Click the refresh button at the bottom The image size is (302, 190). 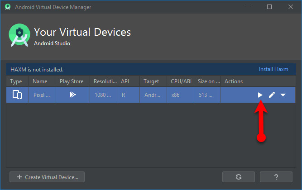(x=239, y=177)
